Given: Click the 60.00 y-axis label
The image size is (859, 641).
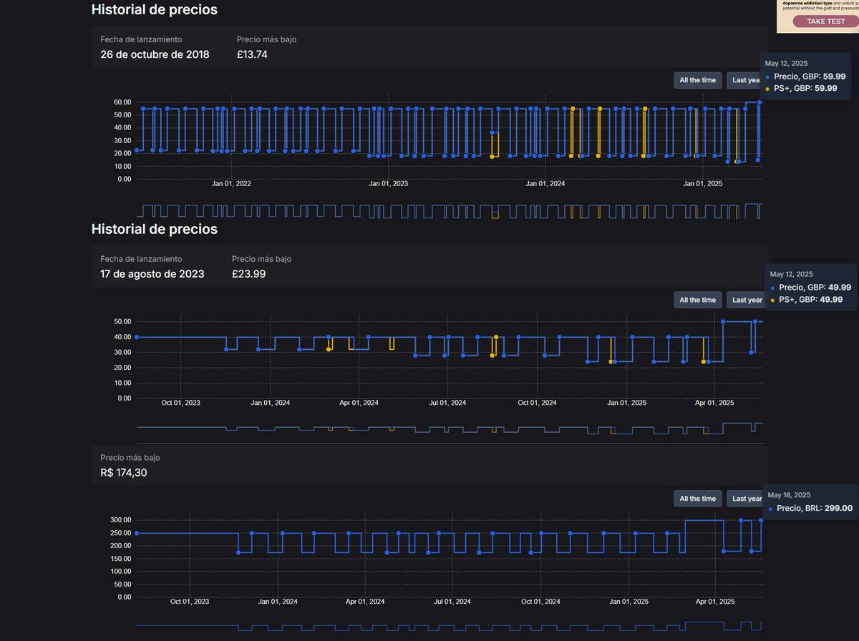Looking at the screenshot, I should coord(122,102).
